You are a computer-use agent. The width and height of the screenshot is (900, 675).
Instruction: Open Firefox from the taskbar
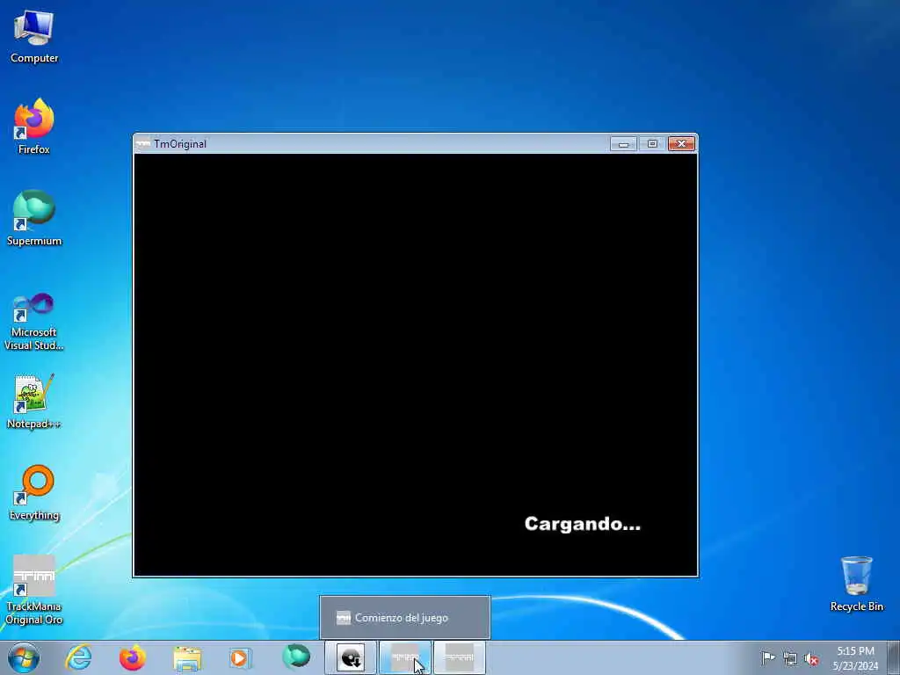[133, 657]
